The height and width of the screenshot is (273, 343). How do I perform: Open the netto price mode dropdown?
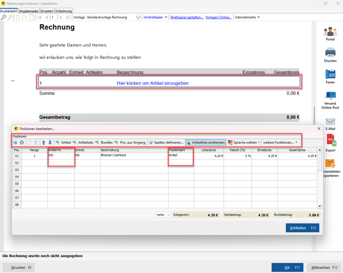(163, 215)
